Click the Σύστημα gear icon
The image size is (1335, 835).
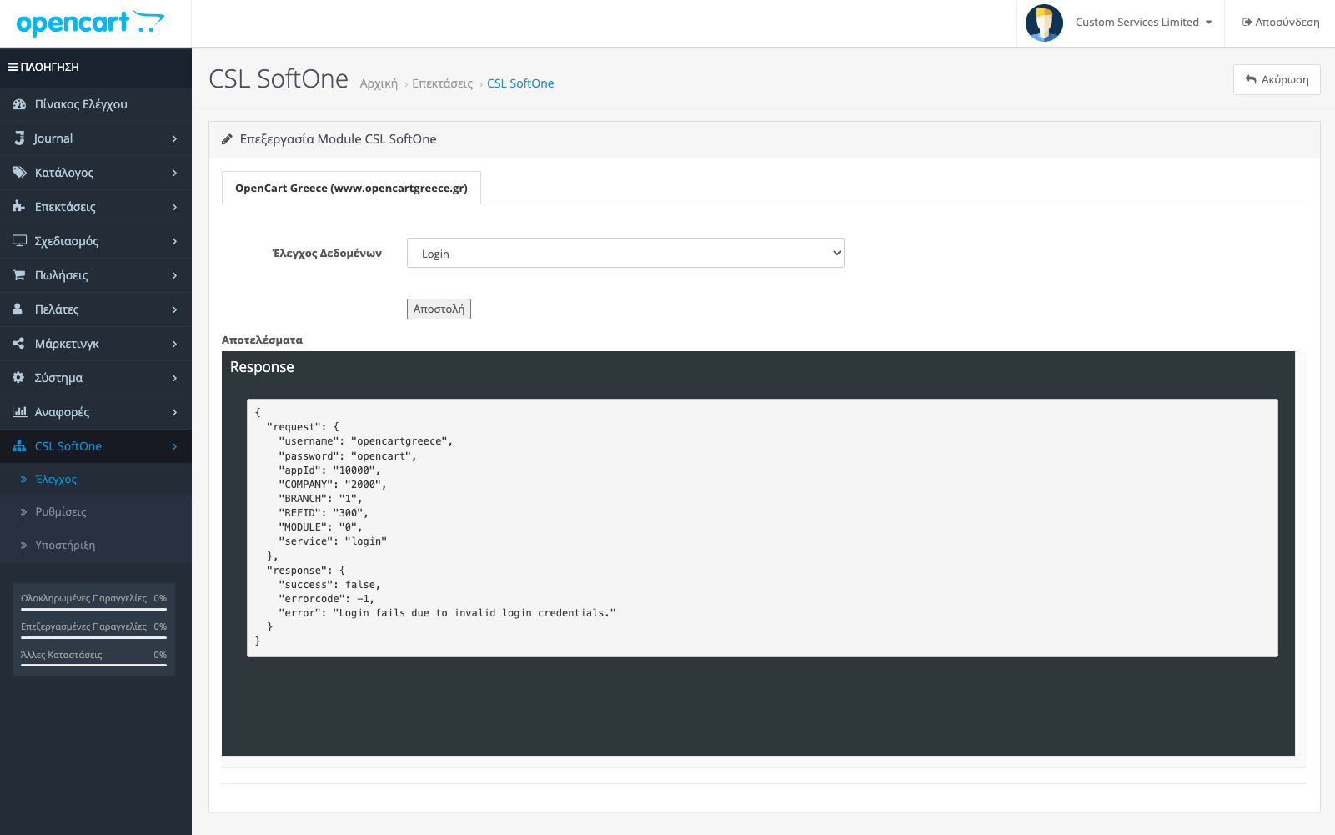18,378
